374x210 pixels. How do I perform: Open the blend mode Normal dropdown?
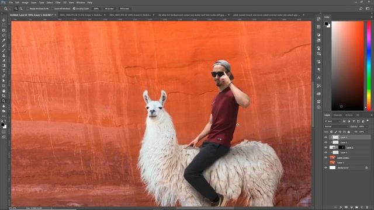[x=336, y=127]
